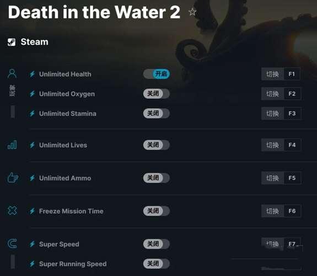
Task: Select the magnet-shaped speed category icon
Action: pyautogui.click(x=12, y=243)
